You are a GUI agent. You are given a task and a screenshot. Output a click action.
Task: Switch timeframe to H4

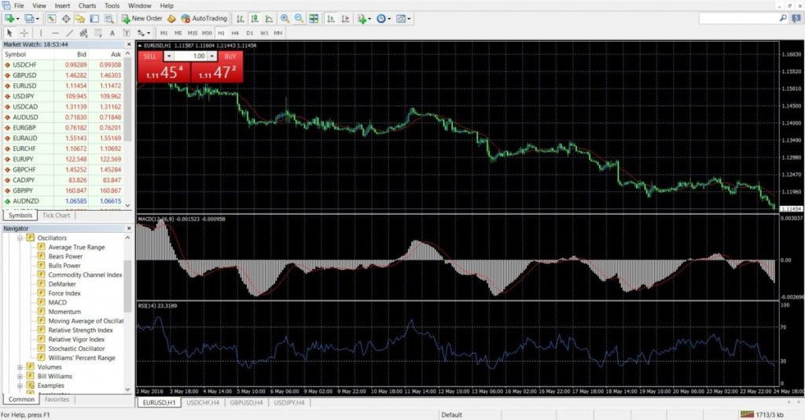(x=235, y=33)
